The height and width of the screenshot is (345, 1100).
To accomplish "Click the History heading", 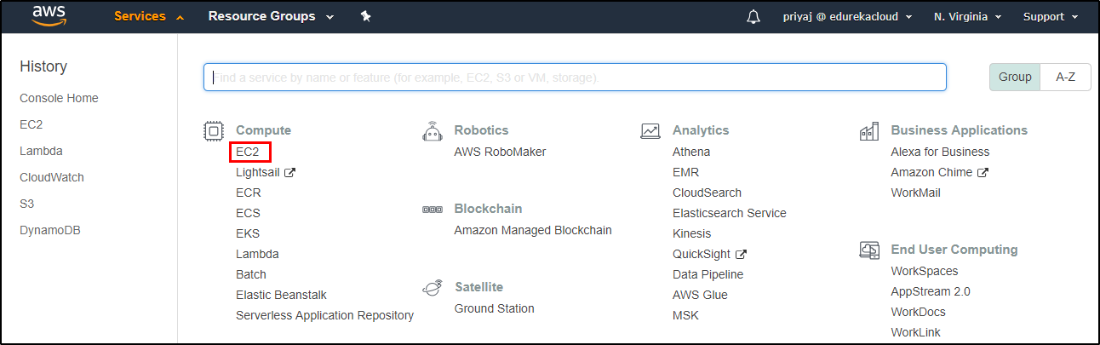I will click(x=43, y=66).
